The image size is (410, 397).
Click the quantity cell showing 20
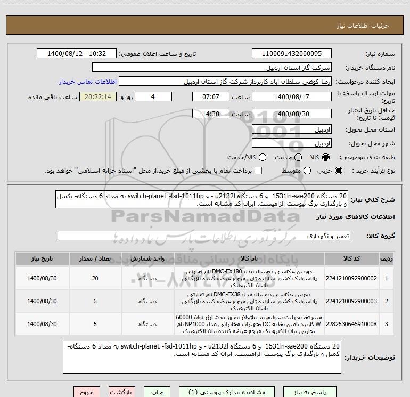tap(95, 278)
